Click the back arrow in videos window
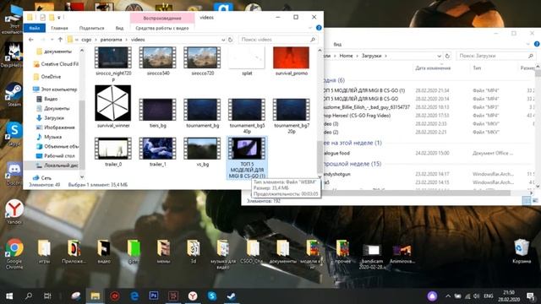541x304 pixels. click(31, 40)
